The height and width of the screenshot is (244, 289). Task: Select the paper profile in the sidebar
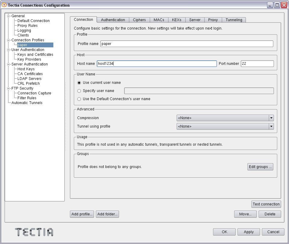(x=22, y=45)
